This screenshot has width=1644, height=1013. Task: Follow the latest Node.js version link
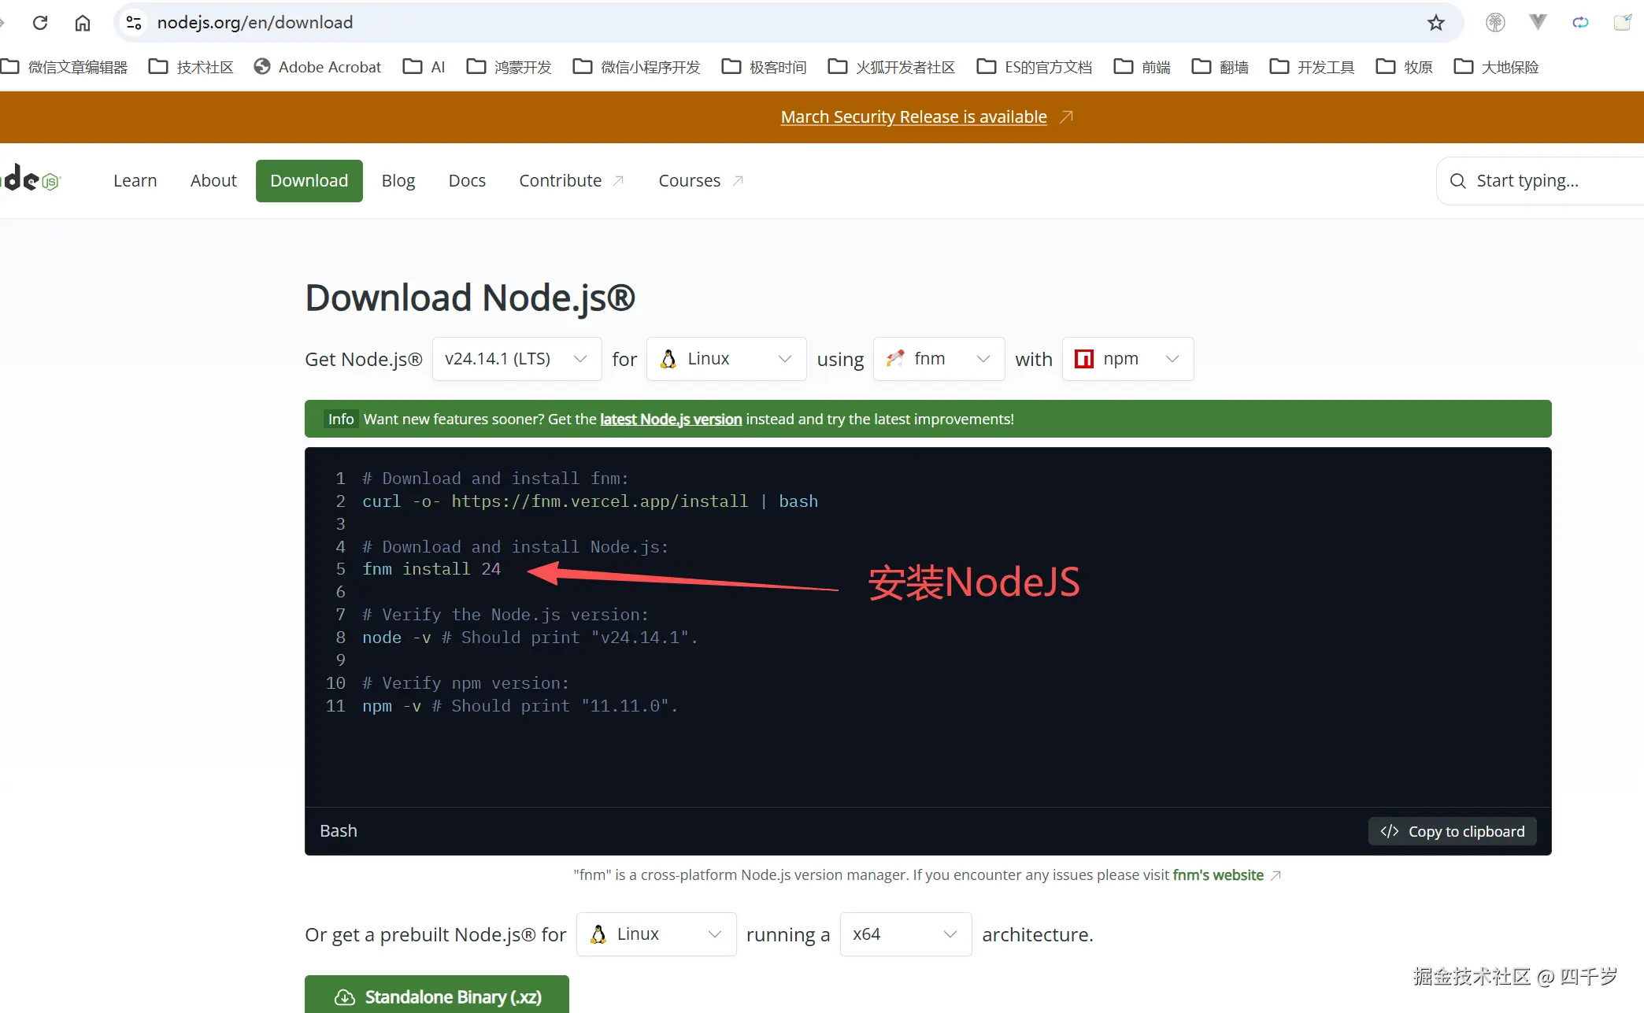tap(670, 419)
